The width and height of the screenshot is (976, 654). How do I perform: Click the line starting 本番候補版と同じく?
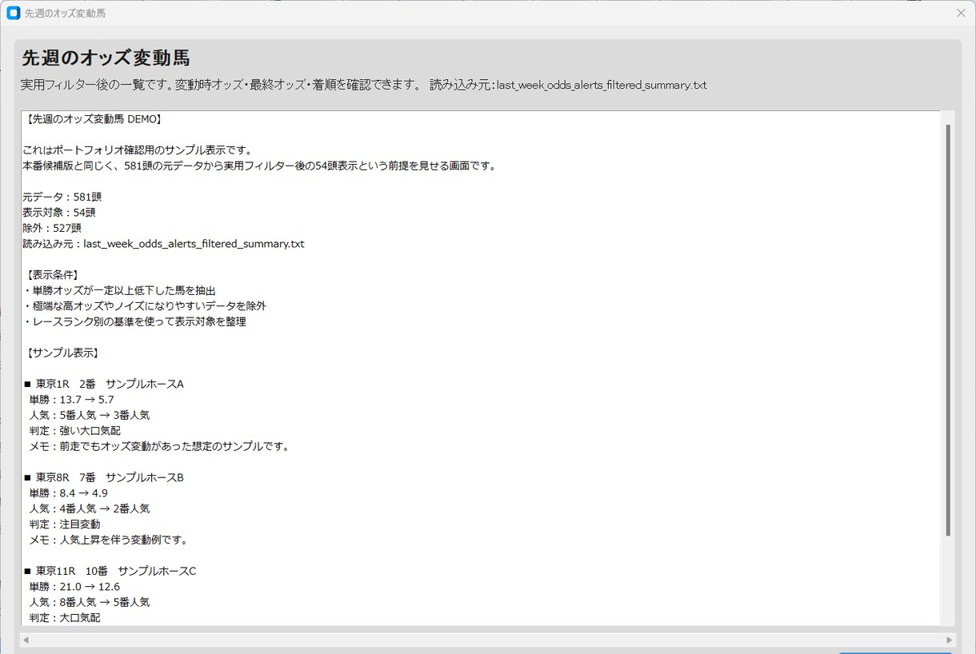click(260, 165)
